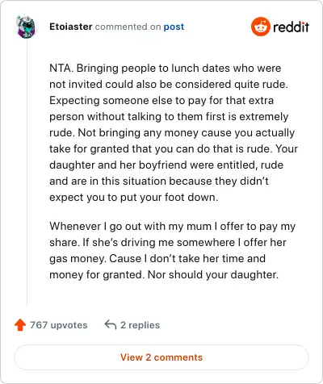Open Etoiaster's user profile name

pyautogui.click(x=71, y=27)
